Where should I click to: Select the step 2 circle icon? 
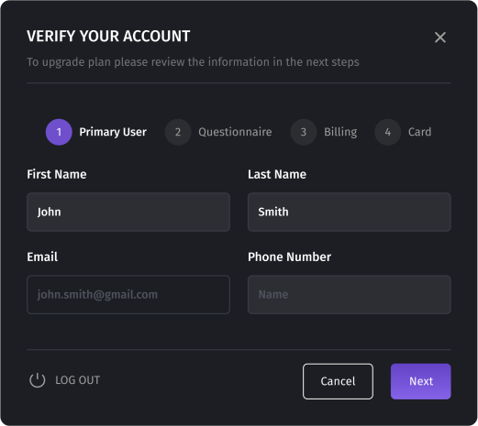178,132
